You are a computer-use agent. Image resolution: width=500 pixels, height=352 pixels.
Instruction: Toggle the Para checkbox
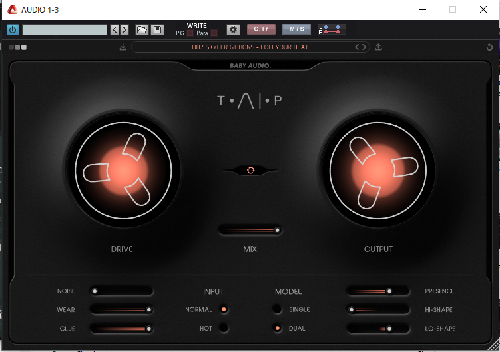tap(214, 33)
